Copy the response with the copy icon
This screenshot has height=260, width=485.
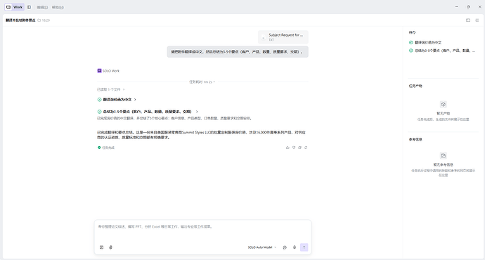[x=299, y=148]
